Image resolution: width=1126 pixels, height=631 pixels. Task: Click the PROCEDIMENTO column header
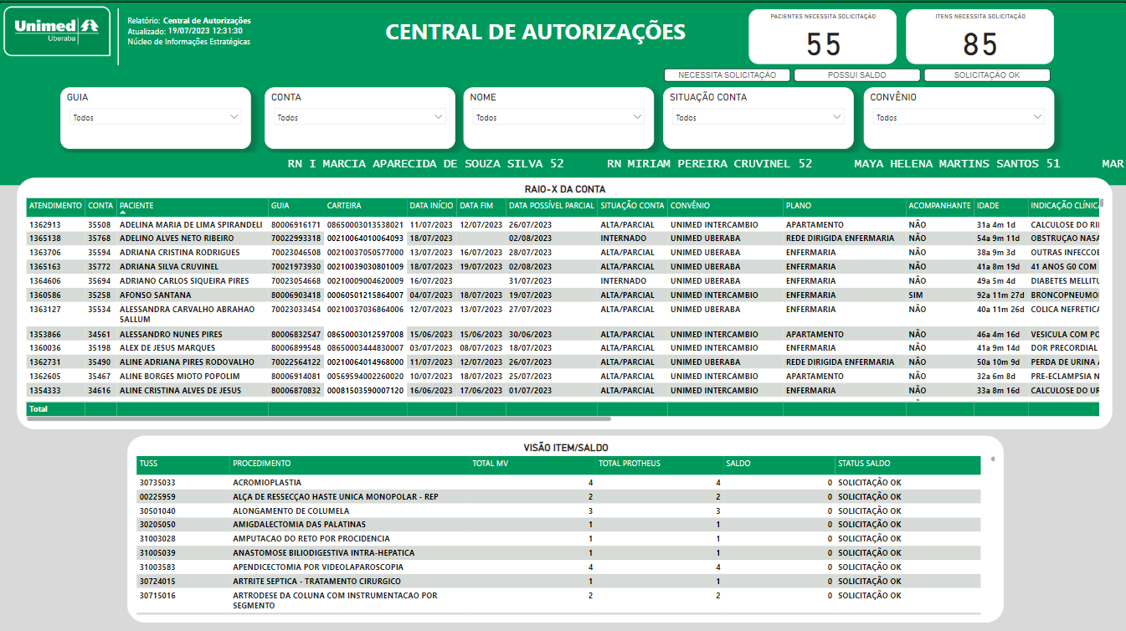click(x=262, y=464)
